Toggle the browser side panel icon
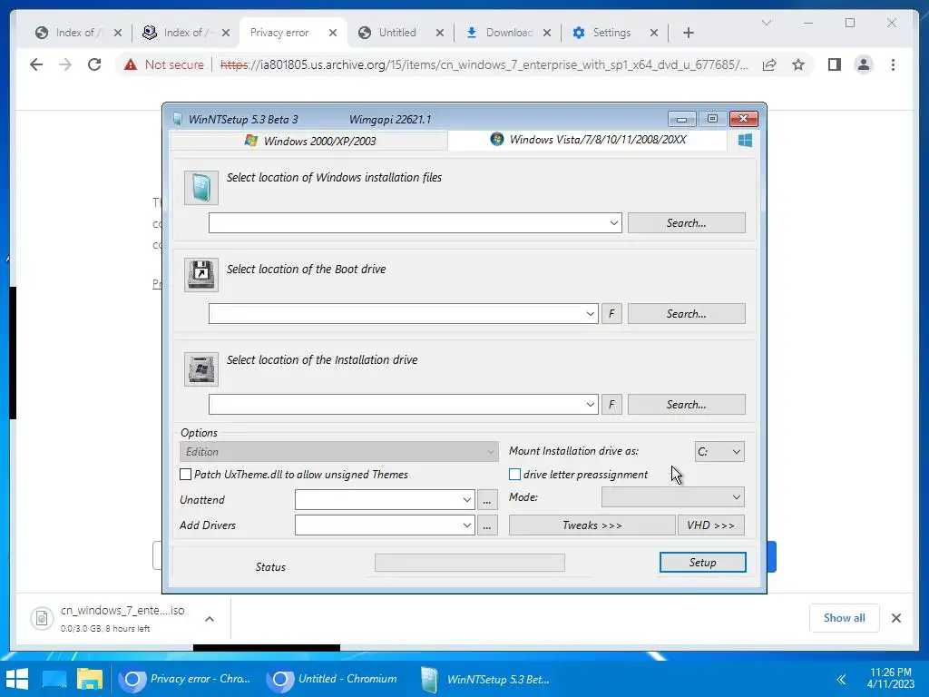 point(835,64)
